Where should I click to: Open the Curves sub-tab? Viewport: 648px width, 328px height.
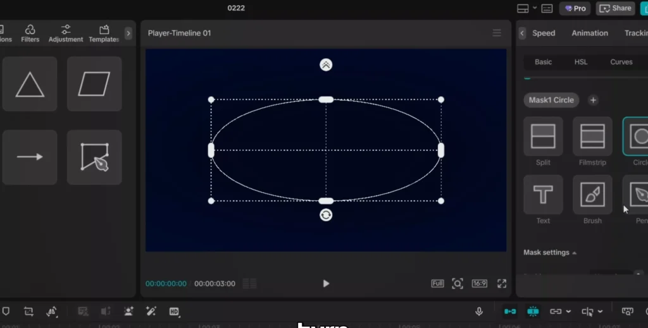[x=621, y=62]
